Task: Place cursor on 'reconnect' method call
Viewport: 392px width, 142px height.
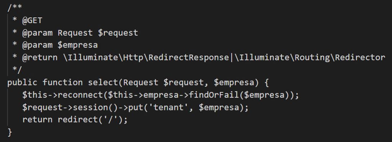Action: (x=80, y=95)
